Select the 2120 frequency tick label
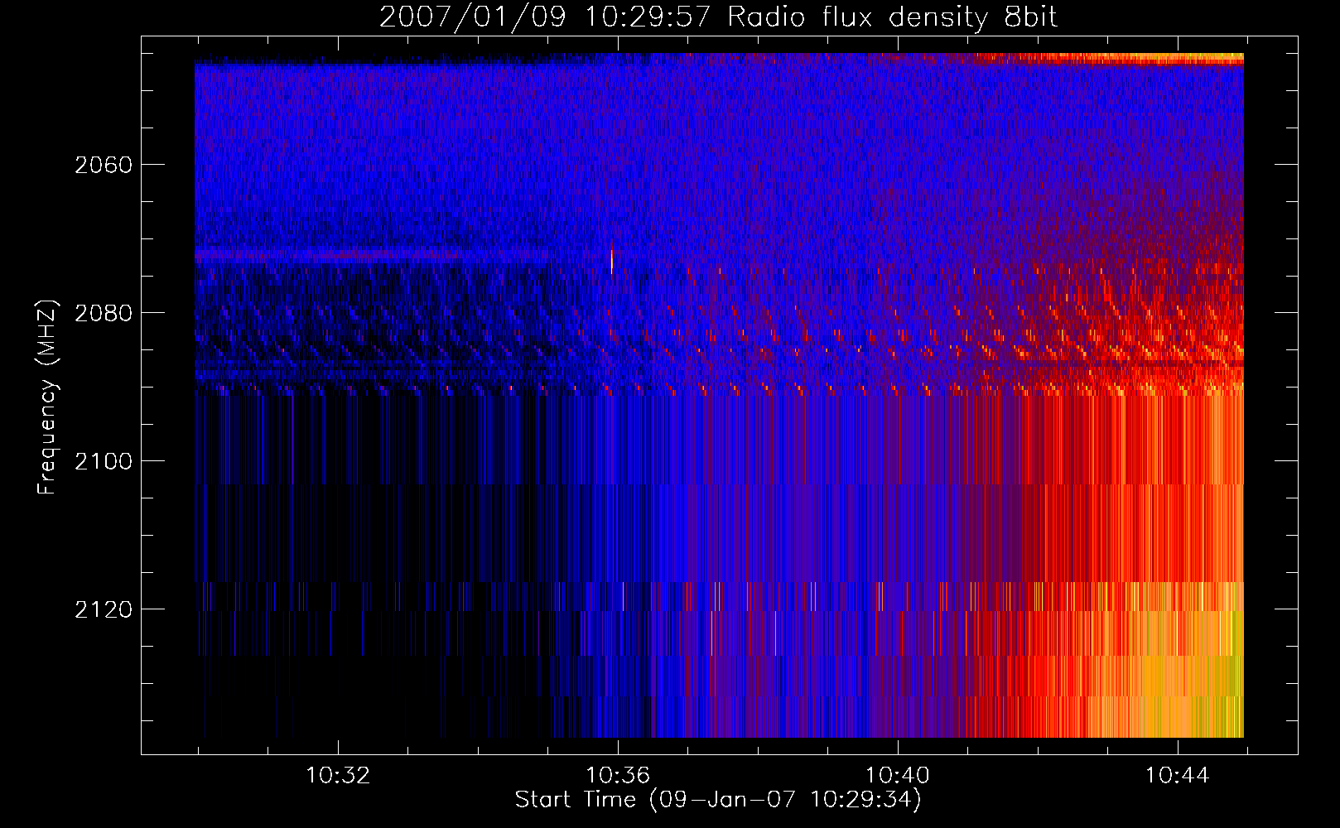1340x828 pixels. pyautogui.click(x=104, y=609)
